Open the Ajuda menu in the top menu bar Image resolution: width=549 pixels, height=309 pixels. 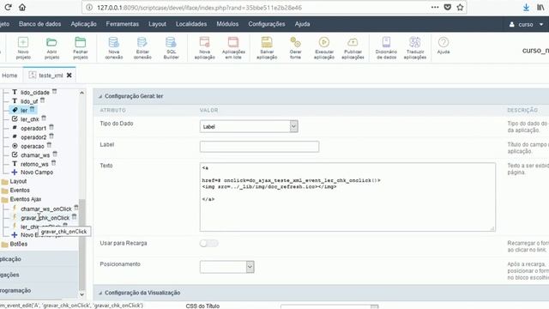[302, 24]
